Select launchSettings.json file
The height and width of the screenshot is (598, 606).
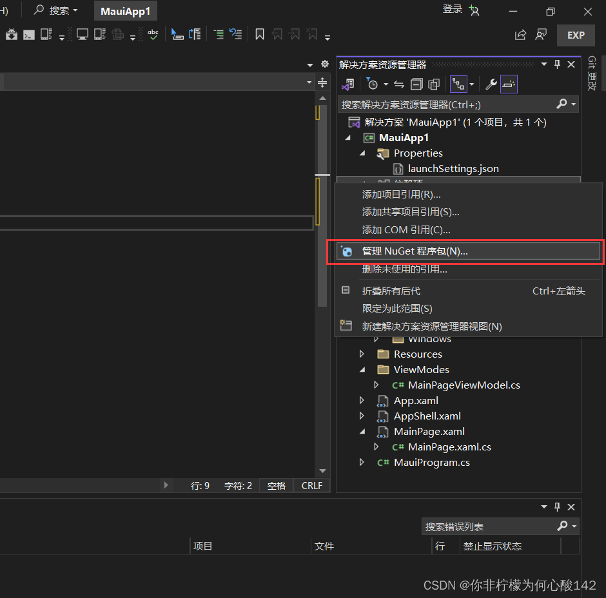[x=453, y=168]
